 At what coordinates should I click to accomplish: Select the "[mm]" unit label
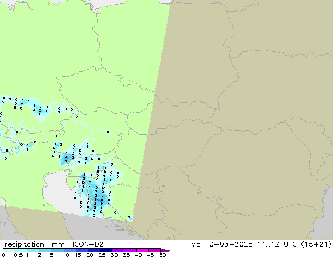click(x=58, y=244)
